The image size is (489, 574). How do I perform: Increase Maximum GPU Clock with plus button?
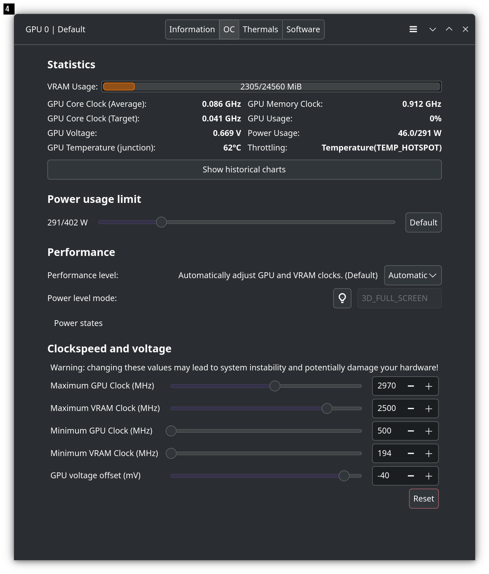(429, 386)
